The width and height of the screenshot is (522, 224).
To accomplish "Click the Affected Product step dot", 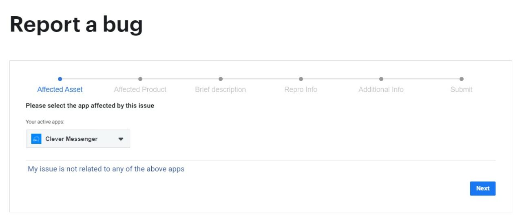I will [140, 79].
